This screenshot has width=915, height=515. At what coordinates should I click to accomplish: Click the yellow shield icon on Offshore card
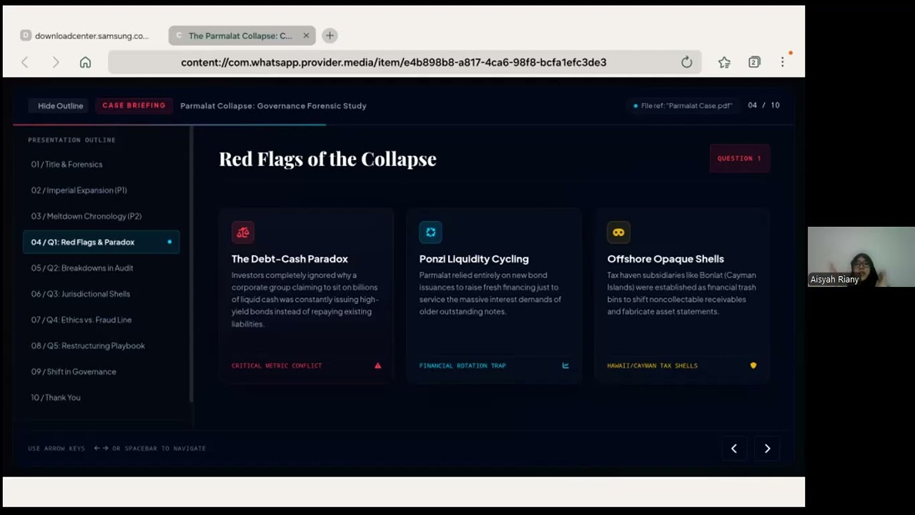click(x=753, y=366)
